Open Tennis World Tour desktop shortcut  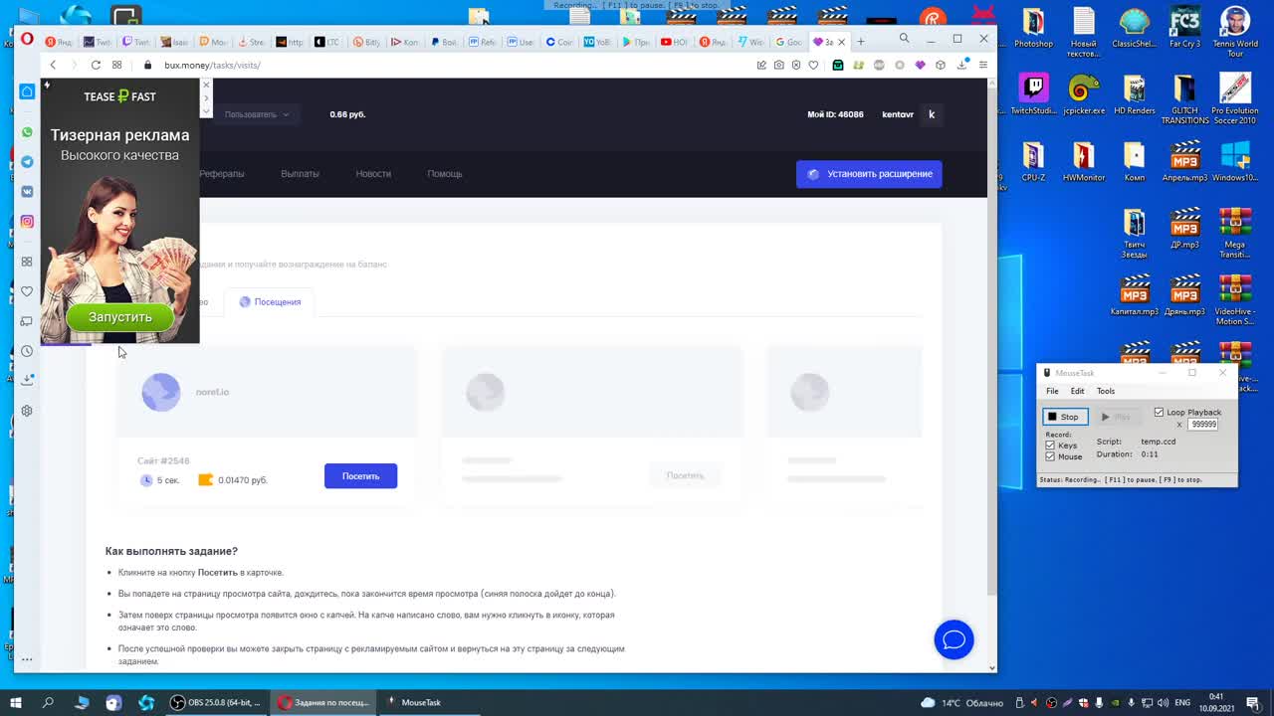tap(1235, 32)
